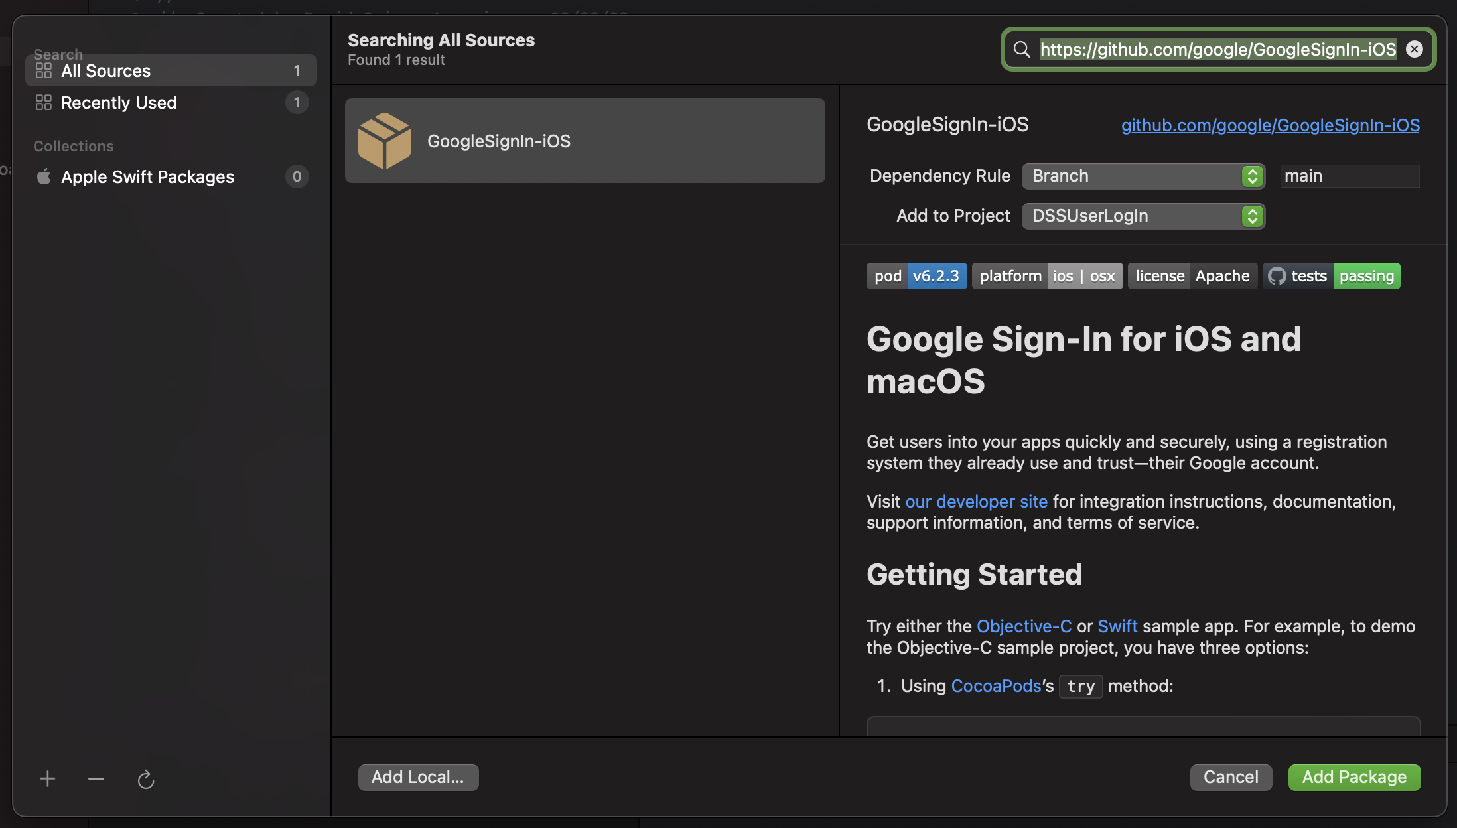Open the our developer site link

[976, 502]
